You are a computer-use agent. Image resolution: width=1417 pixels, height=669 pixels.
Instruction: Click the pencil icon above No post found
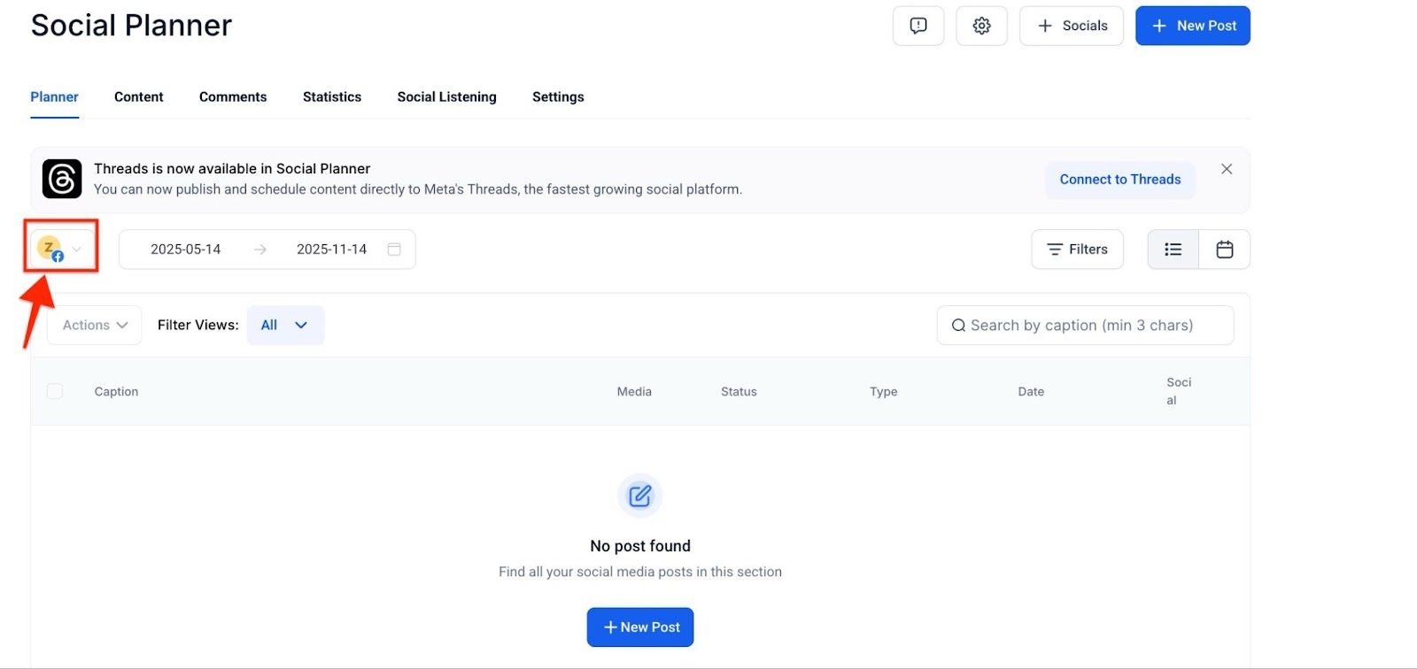(639, 496)
